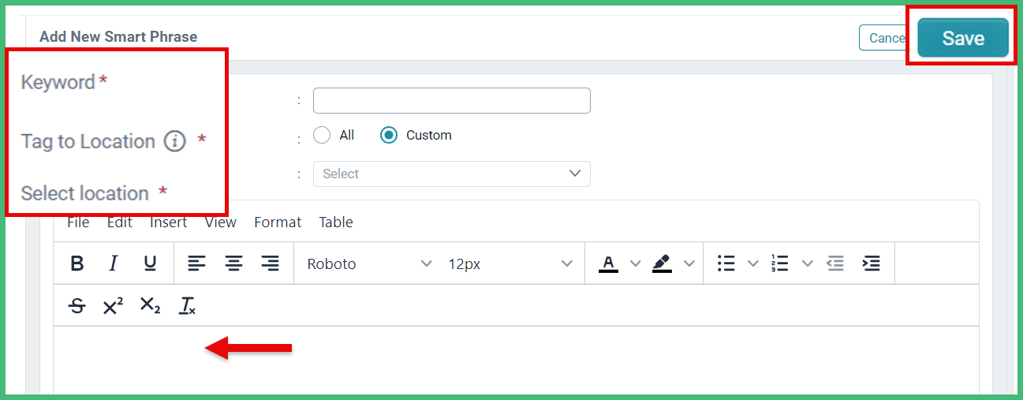Click the Tag to Location info icon

(174, 141)
